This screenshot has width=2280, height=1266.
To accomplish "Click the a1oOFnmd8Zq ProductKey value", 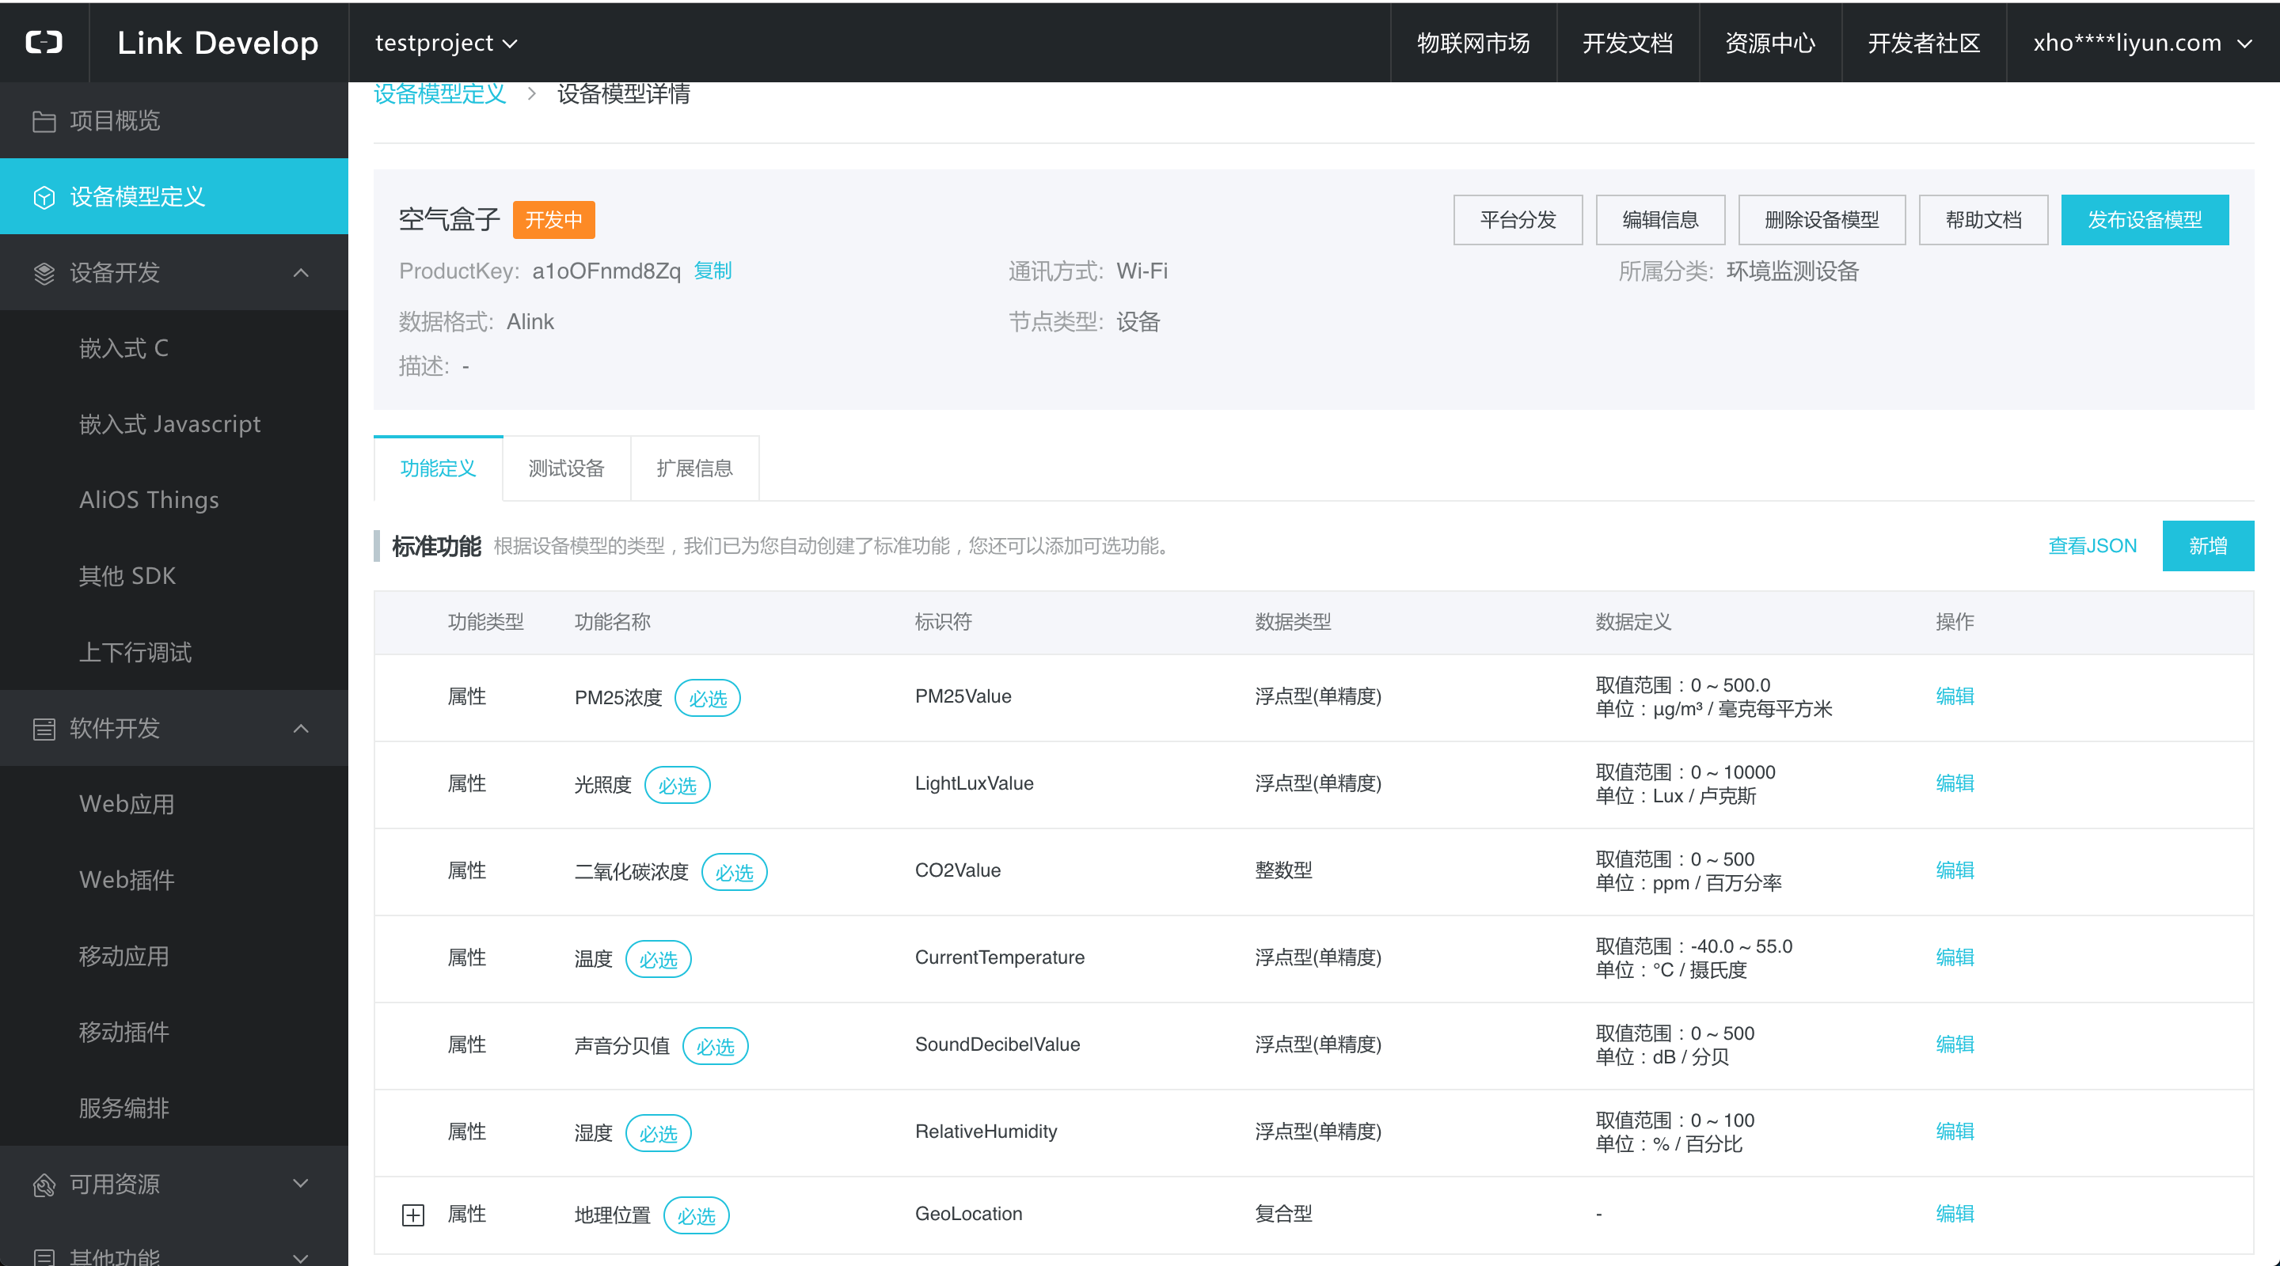I will pos(606,271).
